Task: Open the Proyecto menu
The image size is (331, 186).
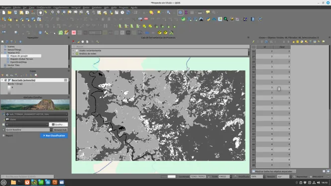Action: 6,7
